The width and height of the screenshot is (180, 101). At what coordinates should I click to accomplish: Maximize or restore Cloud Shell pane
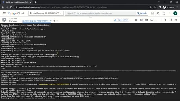[165, 20]
